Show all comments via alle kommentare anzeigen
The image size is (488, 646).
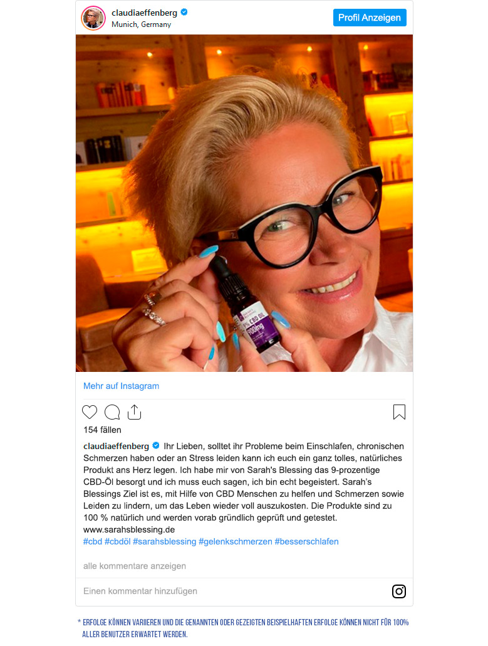click(135, 566)
